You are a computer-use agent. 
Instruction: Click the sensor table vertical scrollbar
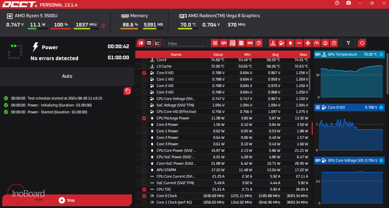click(x=309, y=80)
